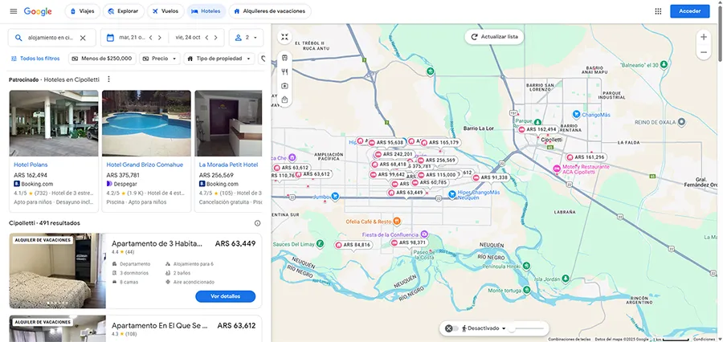
Task: Open the Google main menu hamburger icon
Action: pyautogui.click(x=13, y=11)
